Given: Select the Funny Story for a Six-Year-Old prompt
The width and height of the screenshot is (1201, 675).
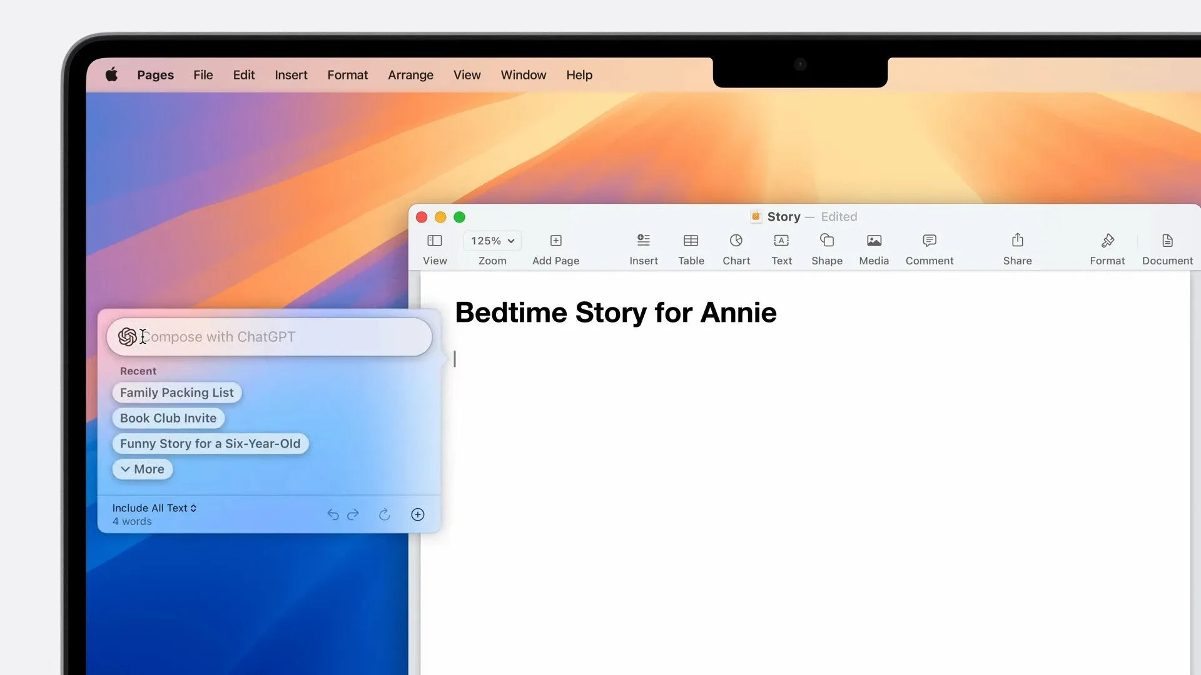Looking at the screenshot, I should [210, 443].
